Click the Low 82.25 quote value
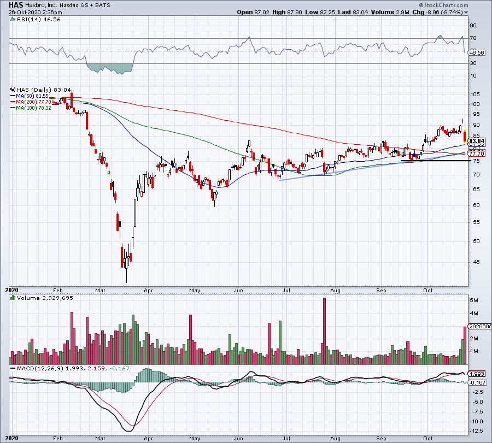492x443 pixels. pyautogui.click(x=320, y=12)
